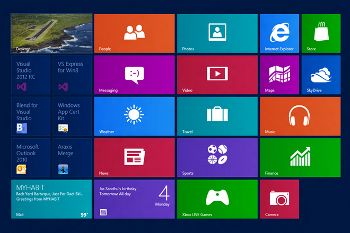Image resolution: width=350 pixels, height=233 pixels.
Task: Click the "Monday" text on Calendar tile
Action: pyautogui.click(x=162, y=204)
